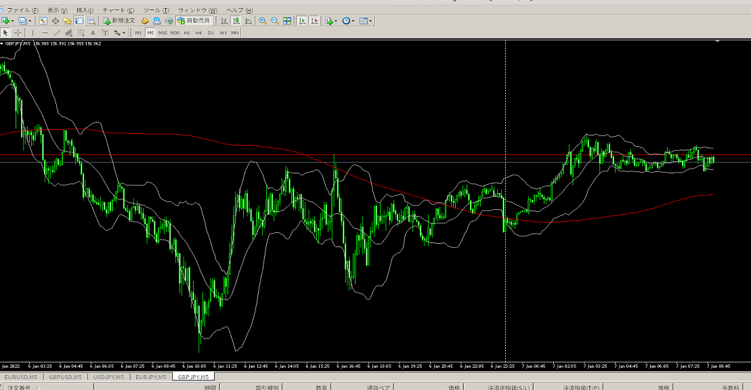Open the Strategy Tester magnifier icon
751x390 pixels.
tap(91, 20)
